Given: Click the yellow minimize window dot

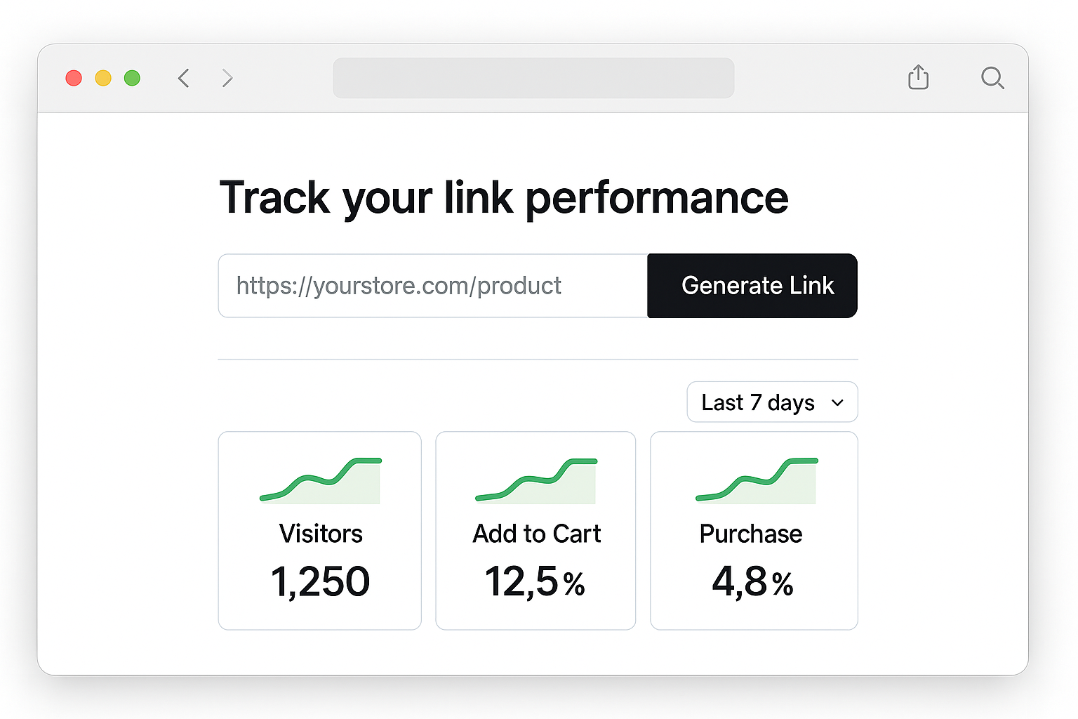Looking at the screenshot, I should tap(103, 78).
